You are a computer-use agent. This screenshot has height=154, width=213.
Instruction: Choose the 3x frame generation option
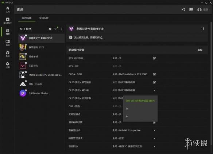[140, 108]
